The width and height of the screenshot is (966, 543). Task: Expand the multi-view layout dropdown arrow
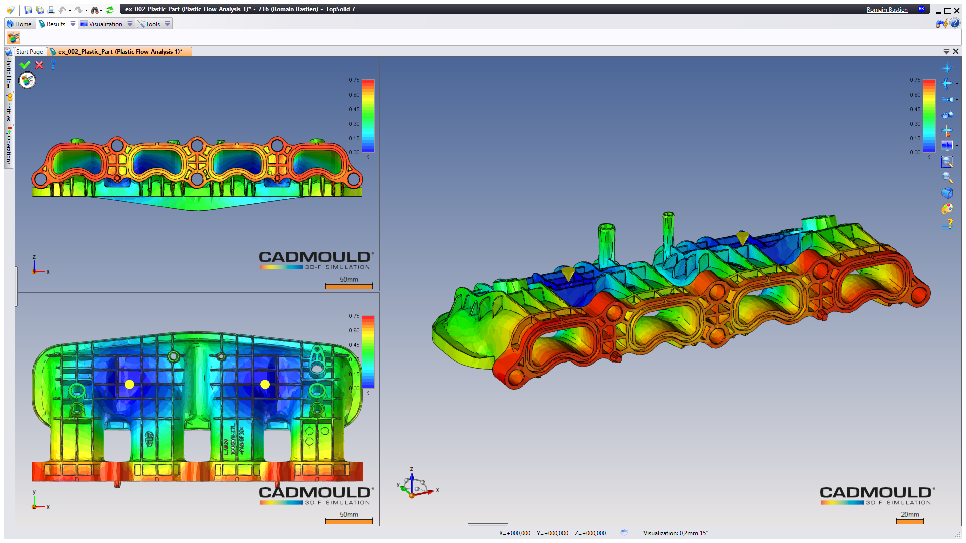pyautogui.click(x=957, y=146)
